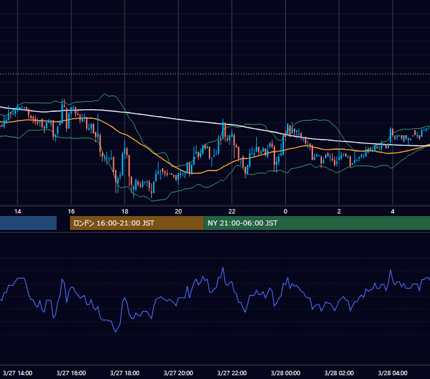Viewport: 430px width, 379px height.
Task: Click the 3/27 16:00 date label
Action: point(71,373)
